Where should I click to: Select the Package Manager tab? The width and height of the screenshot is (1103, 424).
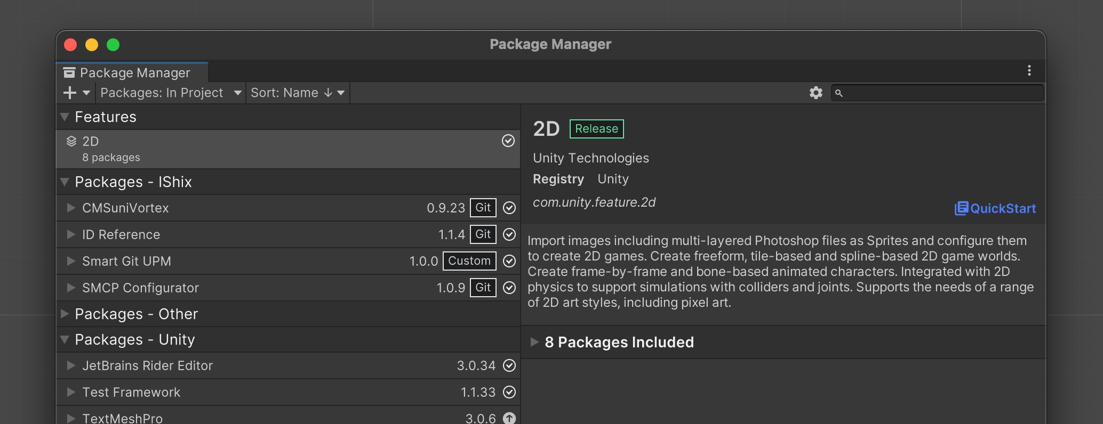click(132, 72)
